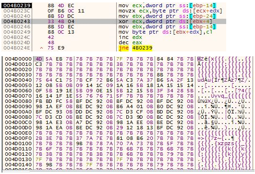Select disassembly address 004B024C
The height and width of the screenshot is (174, 255).
pos(17,37)
